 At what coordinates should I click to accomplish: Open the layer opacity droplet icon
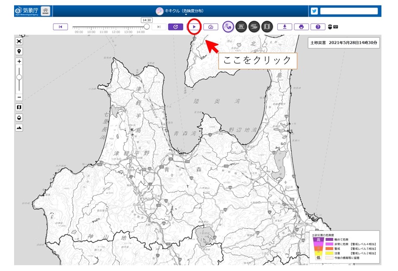click(19, 117)
